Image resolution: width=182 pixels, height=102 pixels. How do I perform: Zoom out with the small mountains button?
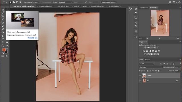(147, 38)
